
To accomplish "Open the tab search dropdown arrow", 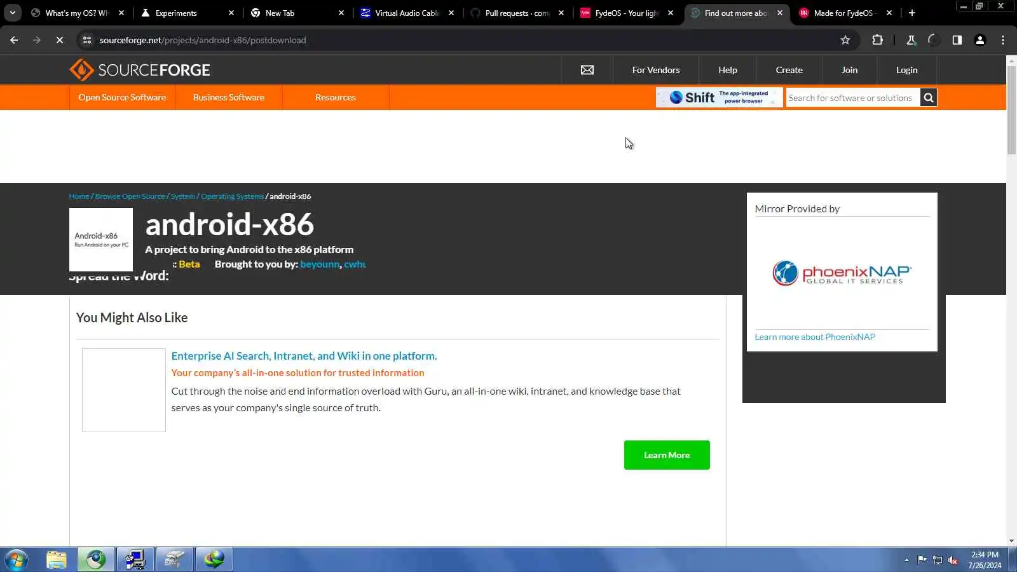I will pos(12,13).
